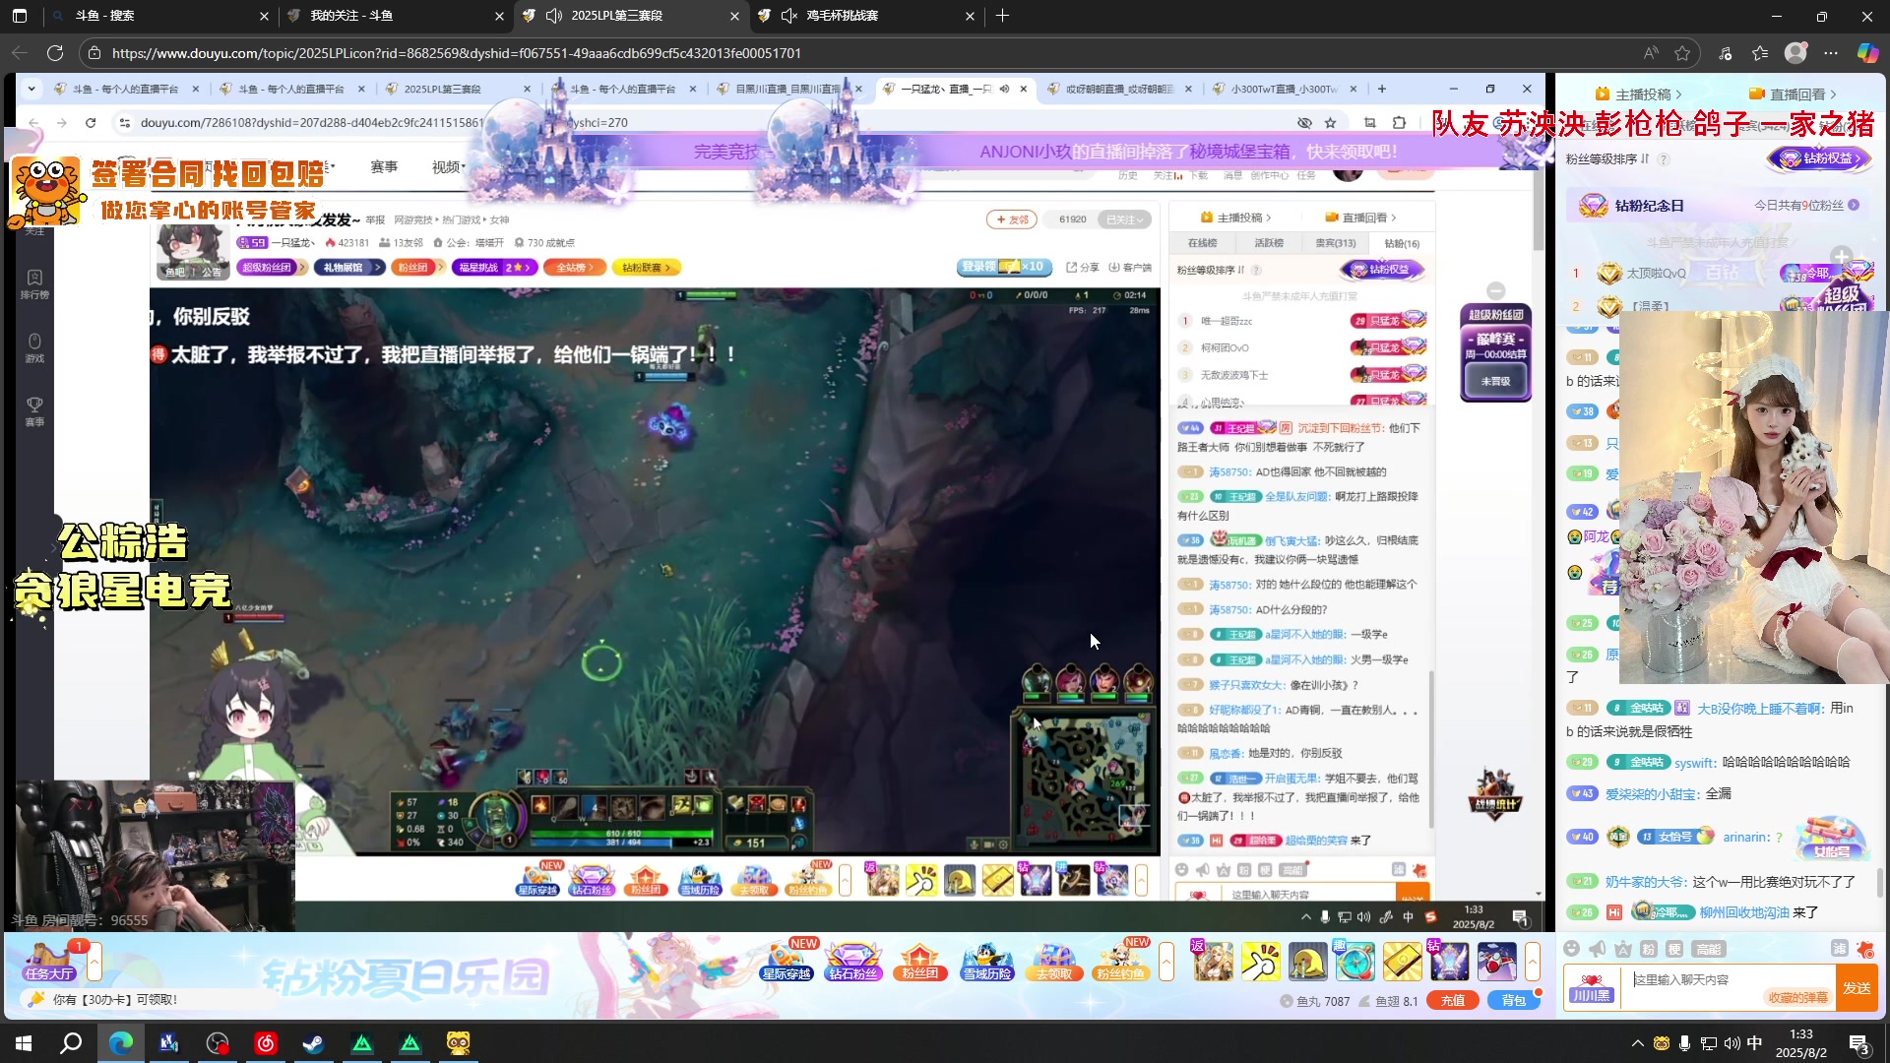The height and width of the screenshot is (1063, 1890).
Task: Expand the arrow next to 任务大厅
Action: (x=94, y=962)
